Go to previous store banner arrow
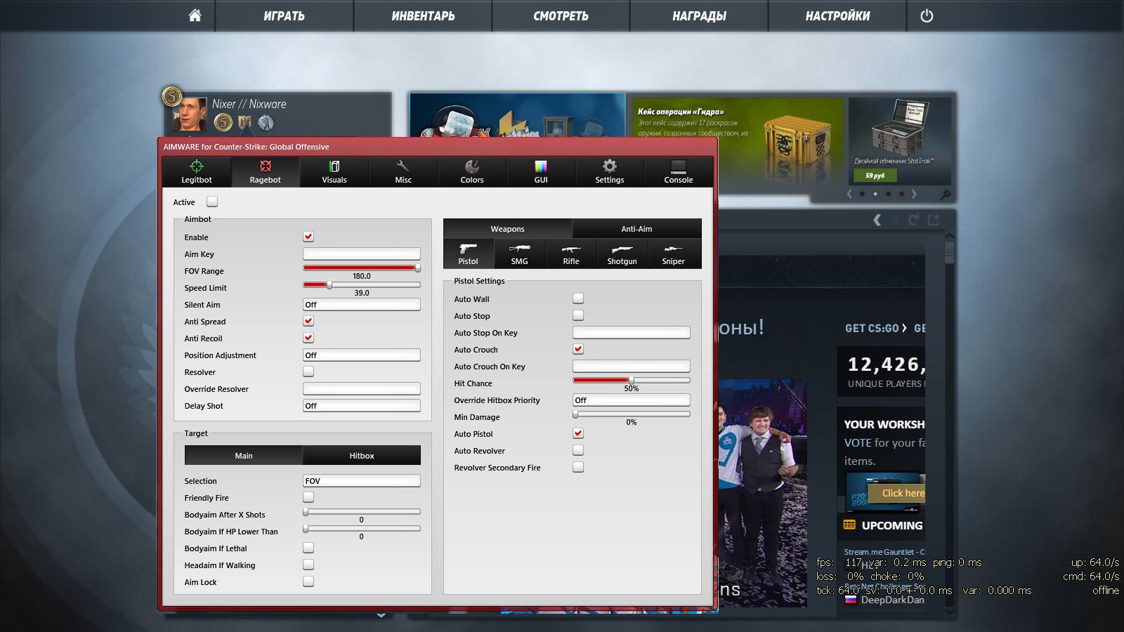The image size is (1124, 632). click(x=849, y=194)
